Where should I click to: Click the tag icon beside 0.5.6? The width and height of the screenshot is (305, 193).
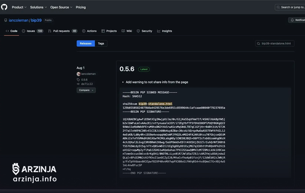coord(78,79)
